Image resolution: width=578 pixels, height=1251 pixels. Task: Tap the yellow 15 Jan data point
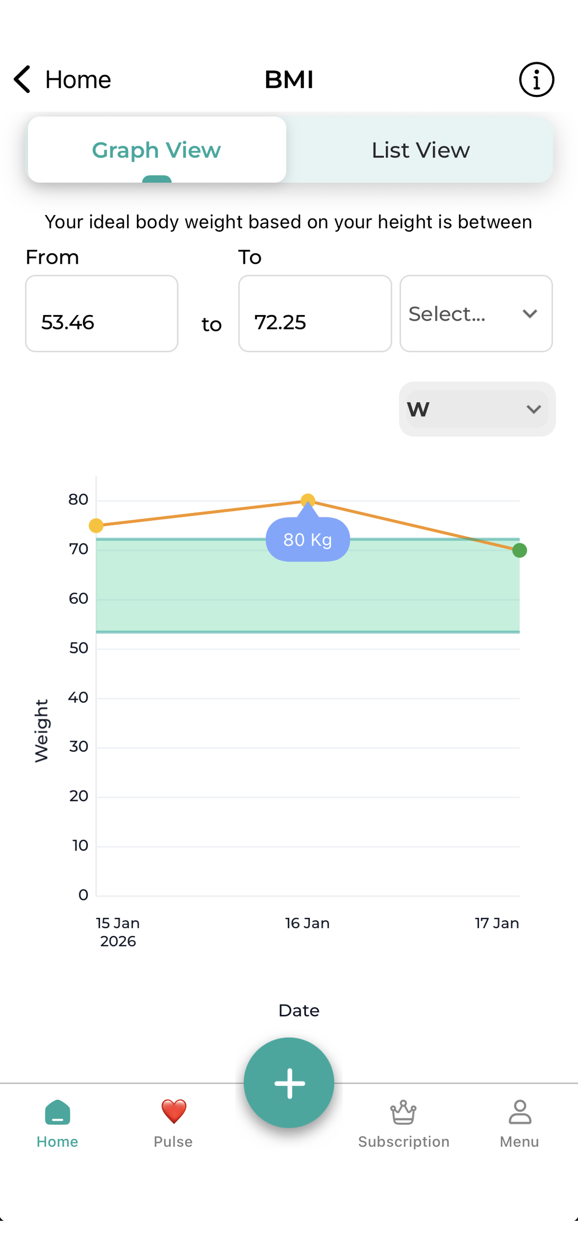[x=96, y=525]
